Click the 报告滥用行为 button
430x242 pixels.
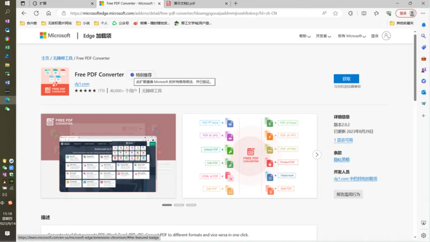click(x=348, y=194)
